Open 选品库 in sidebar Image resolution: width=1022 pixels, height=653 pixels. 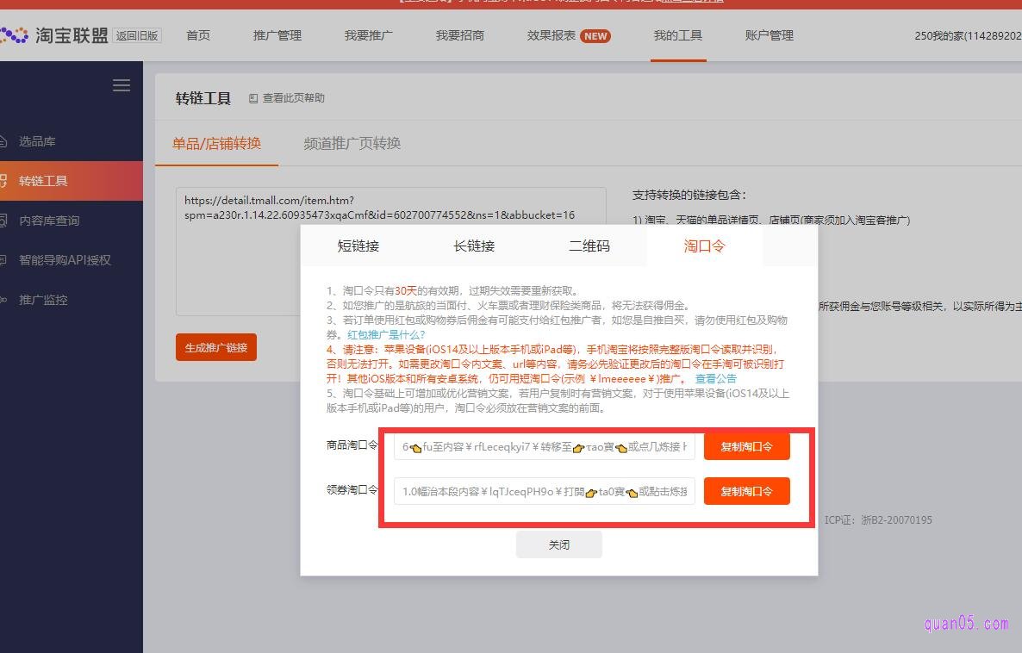pos(71,141)
